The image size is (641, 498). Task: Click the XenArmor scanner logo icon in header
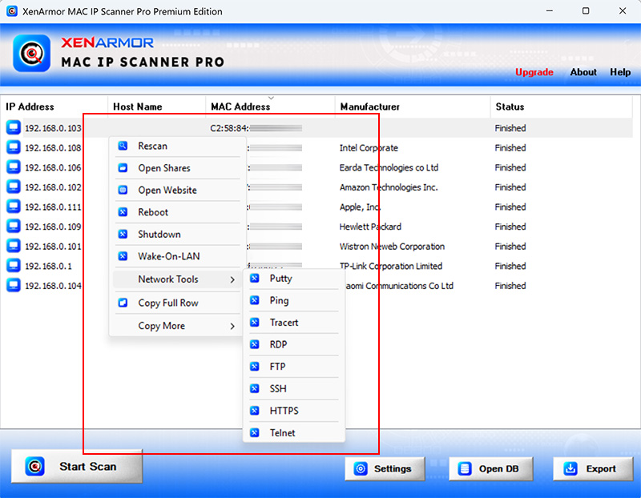(32, 53)
